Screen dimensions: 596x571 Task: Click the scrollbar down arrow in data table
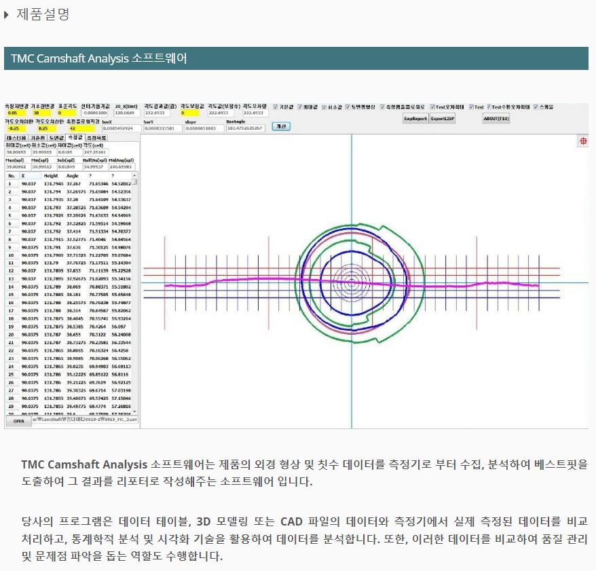(x=134, y=412)
